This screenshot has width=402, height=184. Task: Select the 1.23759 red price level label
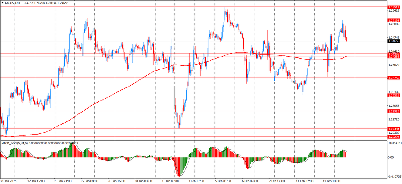tap(394, 78)
